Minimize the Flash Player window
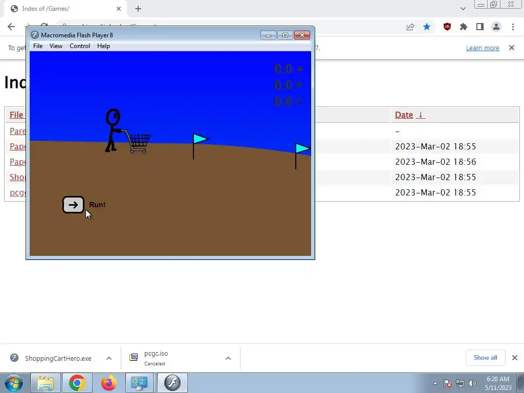 pyautogui.click(x=268, y=35)
